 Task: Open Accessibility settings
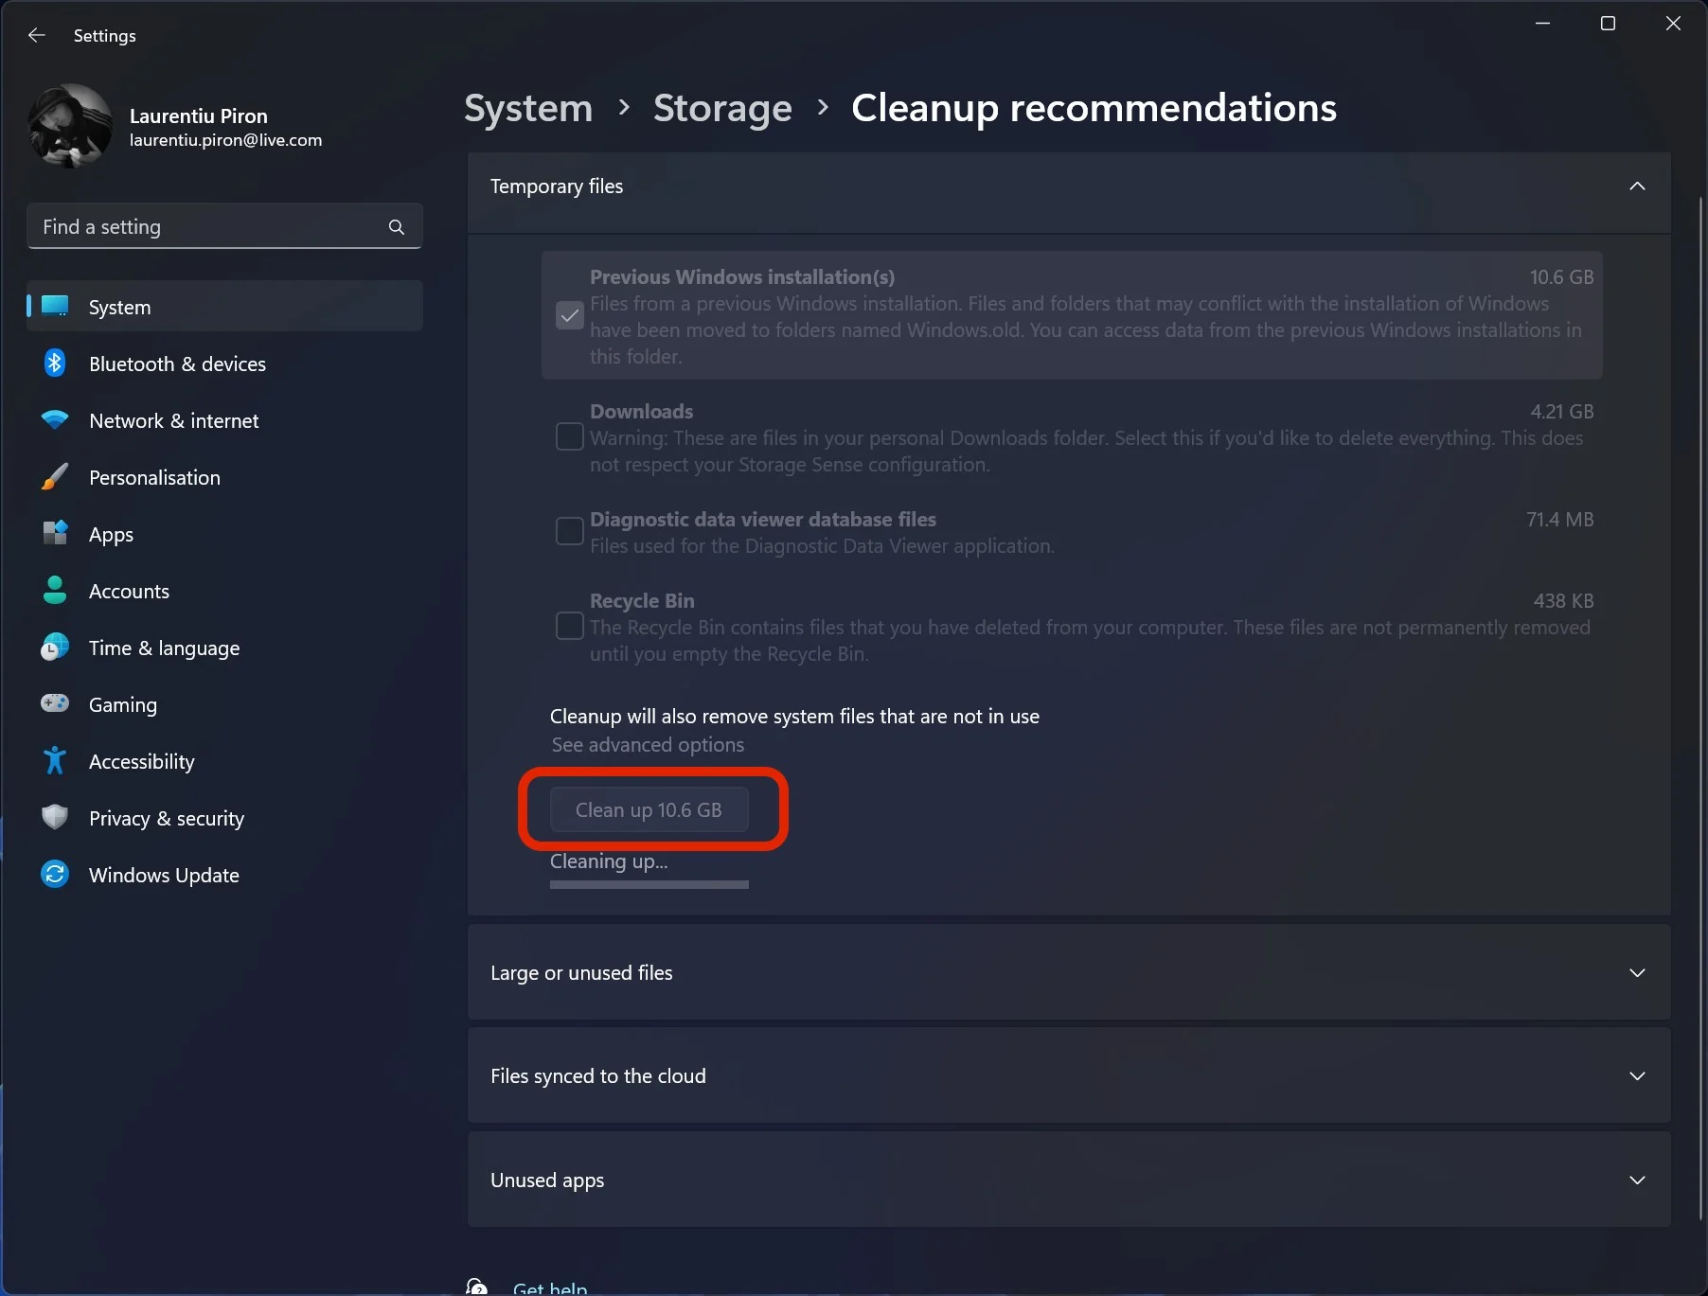224,761
